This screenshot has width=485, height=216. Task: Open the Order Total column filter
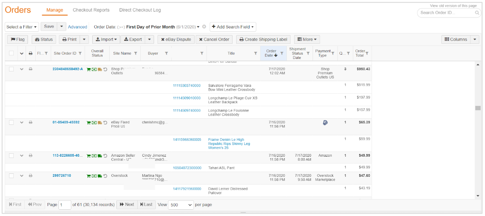point(367,53)
